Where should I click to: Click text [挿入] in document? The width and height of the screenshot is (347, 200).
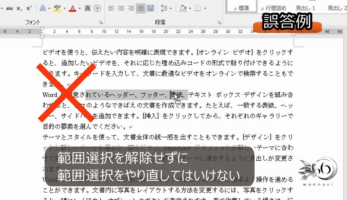151,116
